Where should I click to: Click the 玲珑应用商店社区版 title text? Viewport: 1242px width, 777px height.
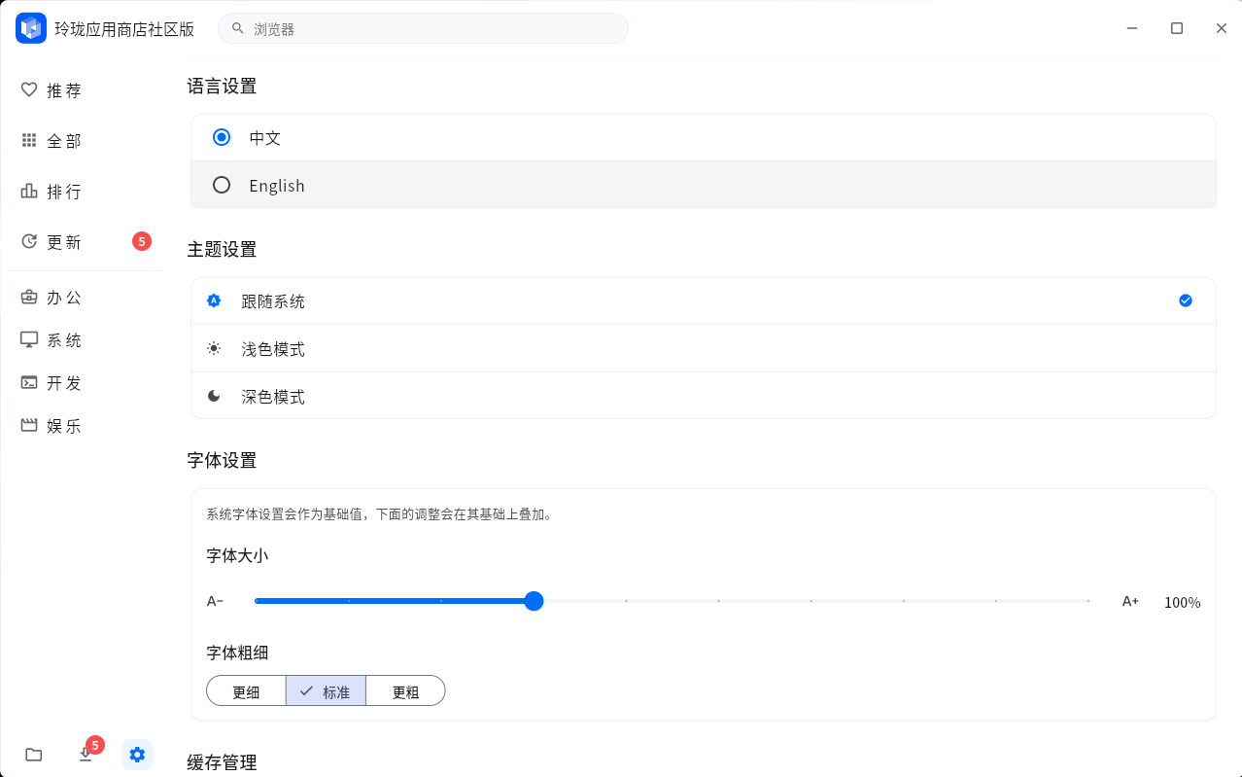[x=124, y=29]
